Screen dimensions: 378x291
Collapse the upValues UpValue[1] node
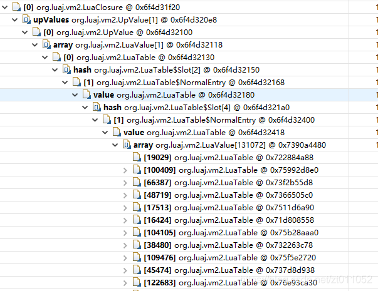14,20
